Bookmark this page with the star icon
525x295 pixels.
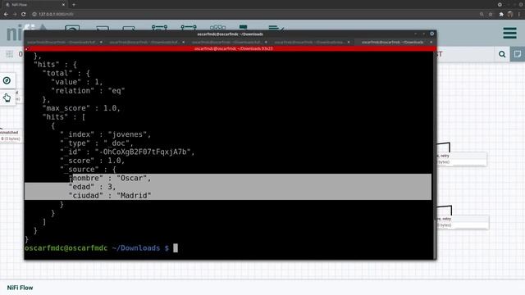(x=491, y=15)
